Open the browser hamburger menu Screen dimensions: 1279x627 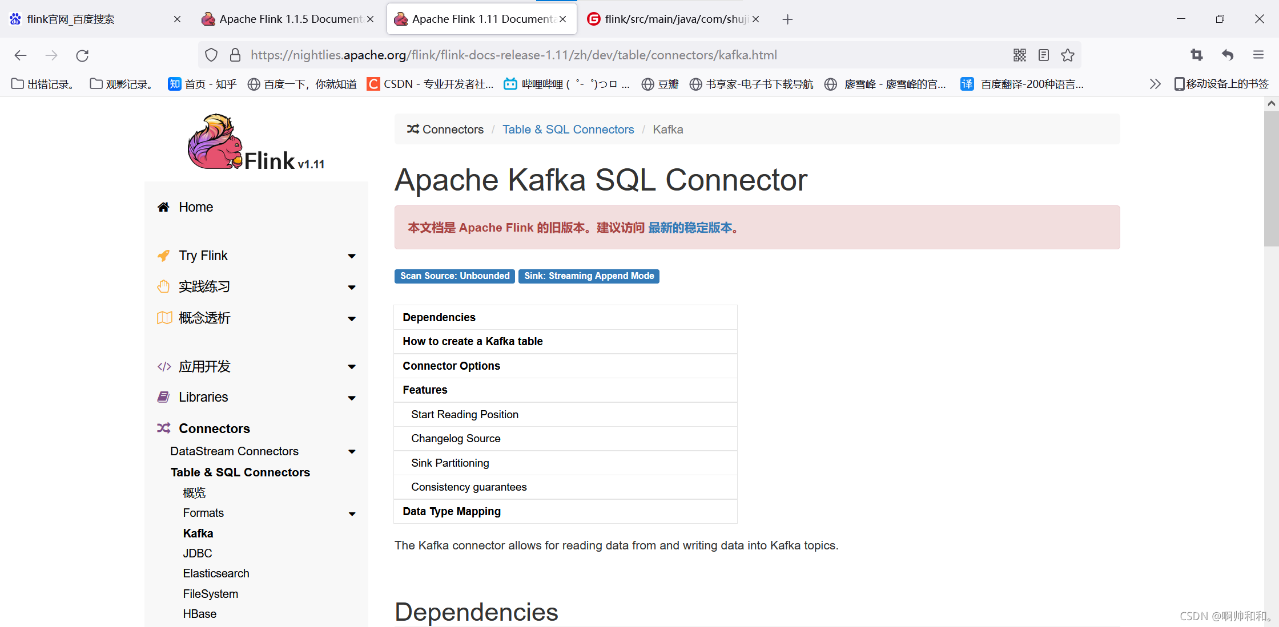pos(1258,55)
